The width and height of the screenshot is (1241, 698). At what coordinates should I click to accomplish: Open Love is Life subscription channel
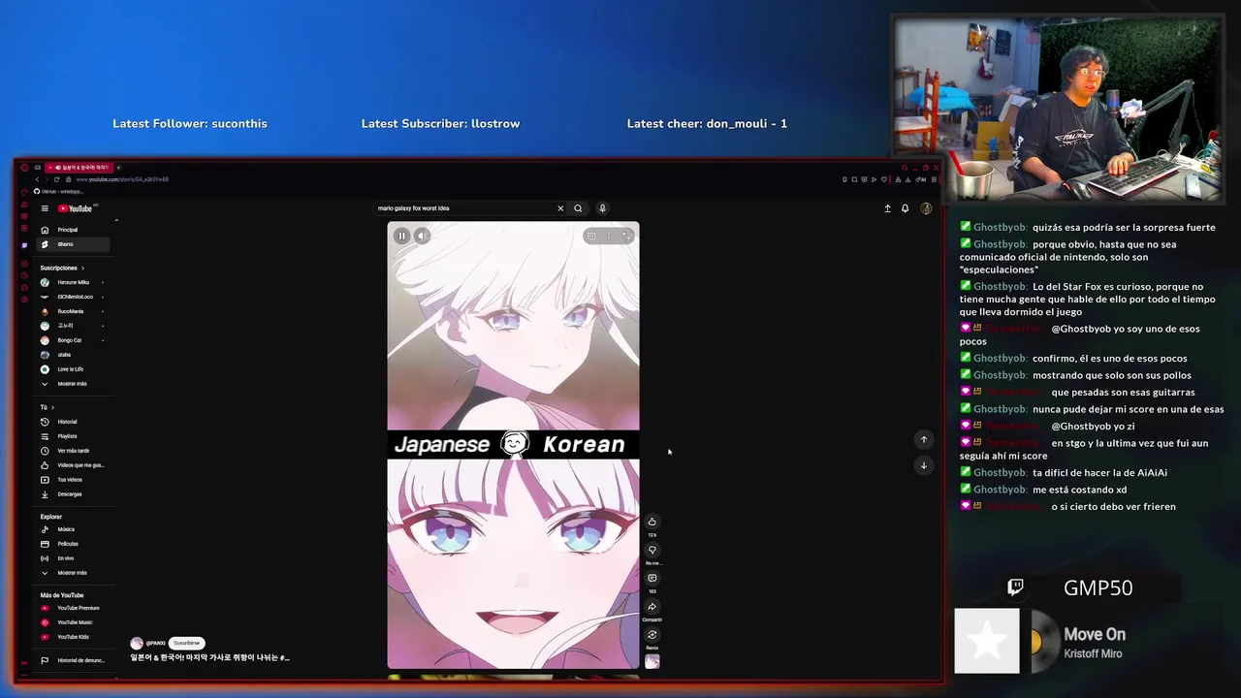[x=75, y=369]
